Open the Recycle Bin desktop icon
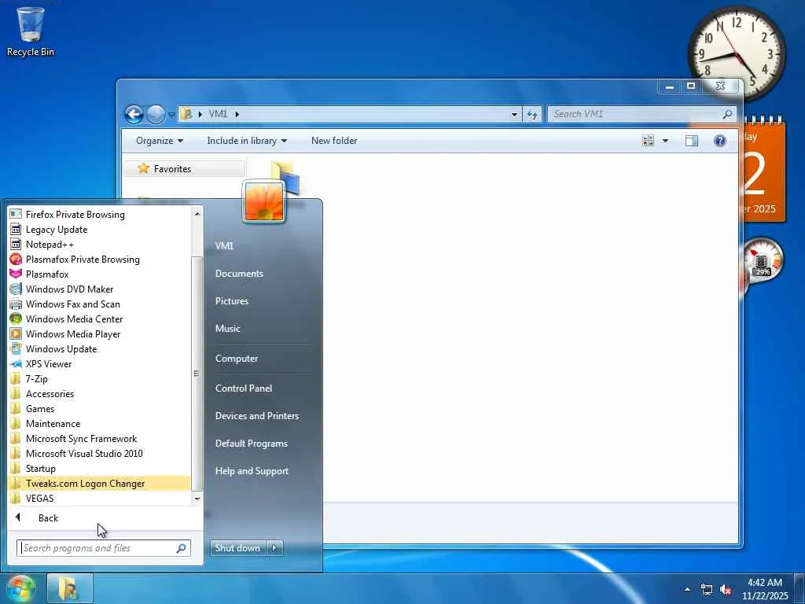 [31, 31]
